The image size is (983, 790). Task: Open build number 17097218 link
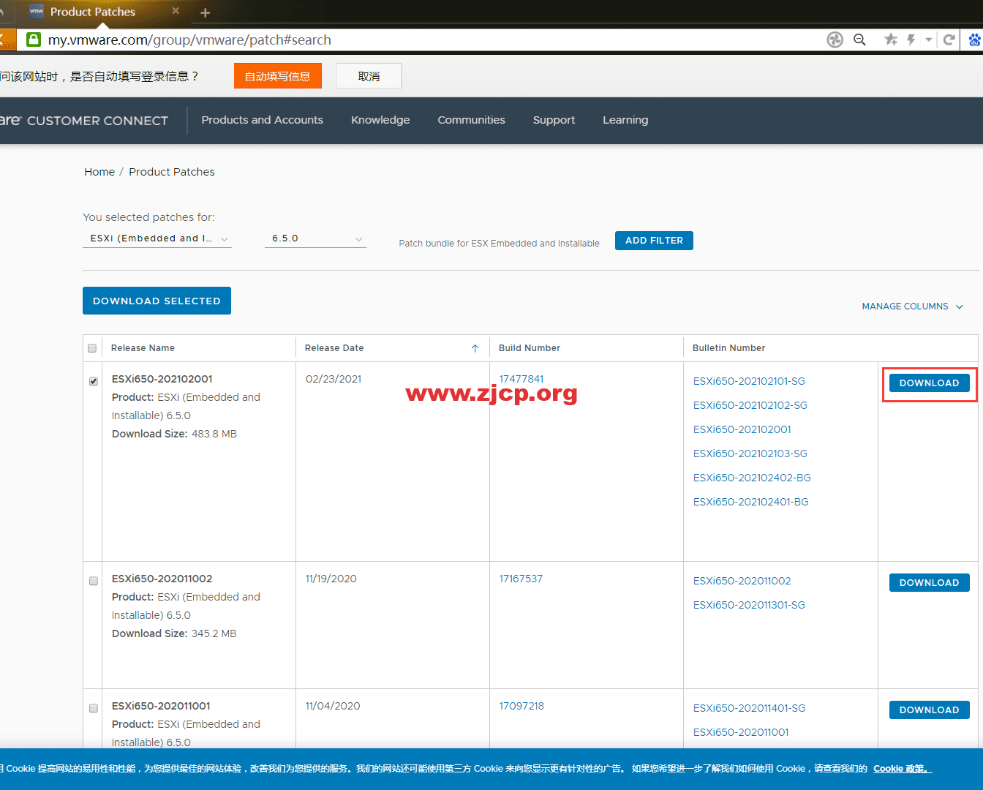(x=521, y=706)
